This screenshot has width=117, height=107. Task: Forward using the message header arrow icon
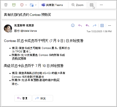94,26
